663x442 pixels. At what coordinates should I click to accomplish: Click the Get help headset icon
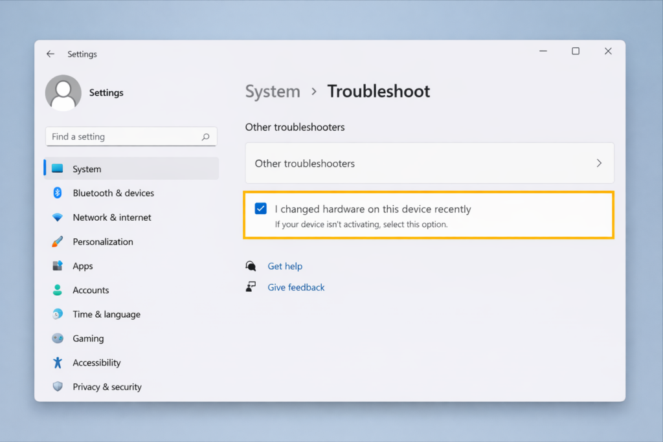coord(251,265)
